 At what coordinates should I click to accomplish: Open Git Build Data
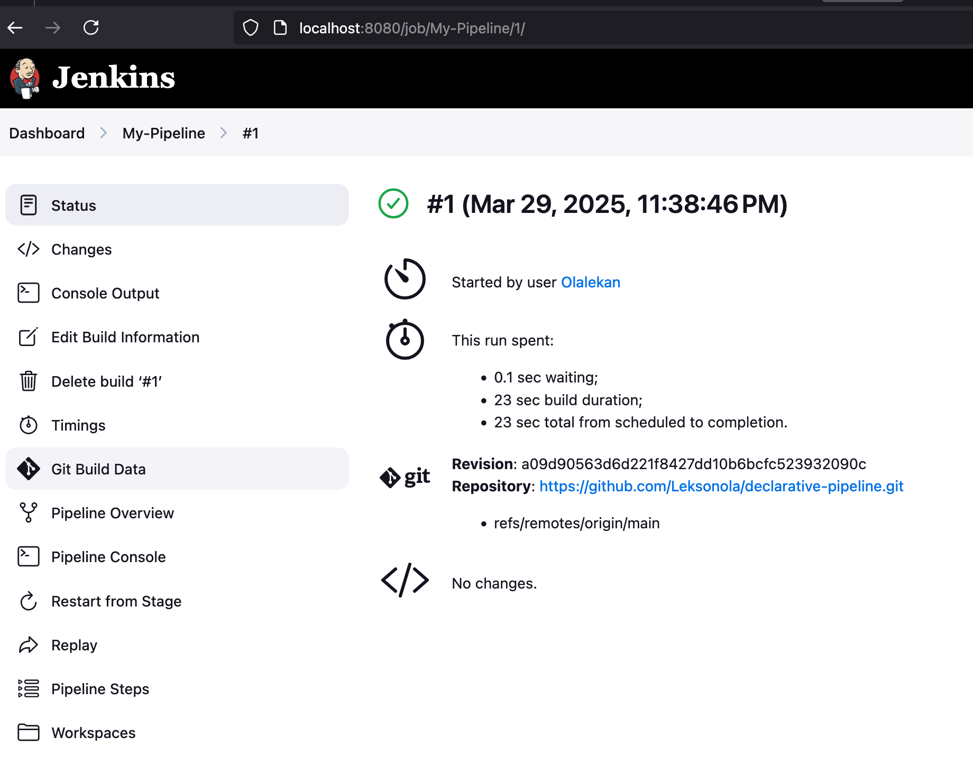(x=177, y=469)
